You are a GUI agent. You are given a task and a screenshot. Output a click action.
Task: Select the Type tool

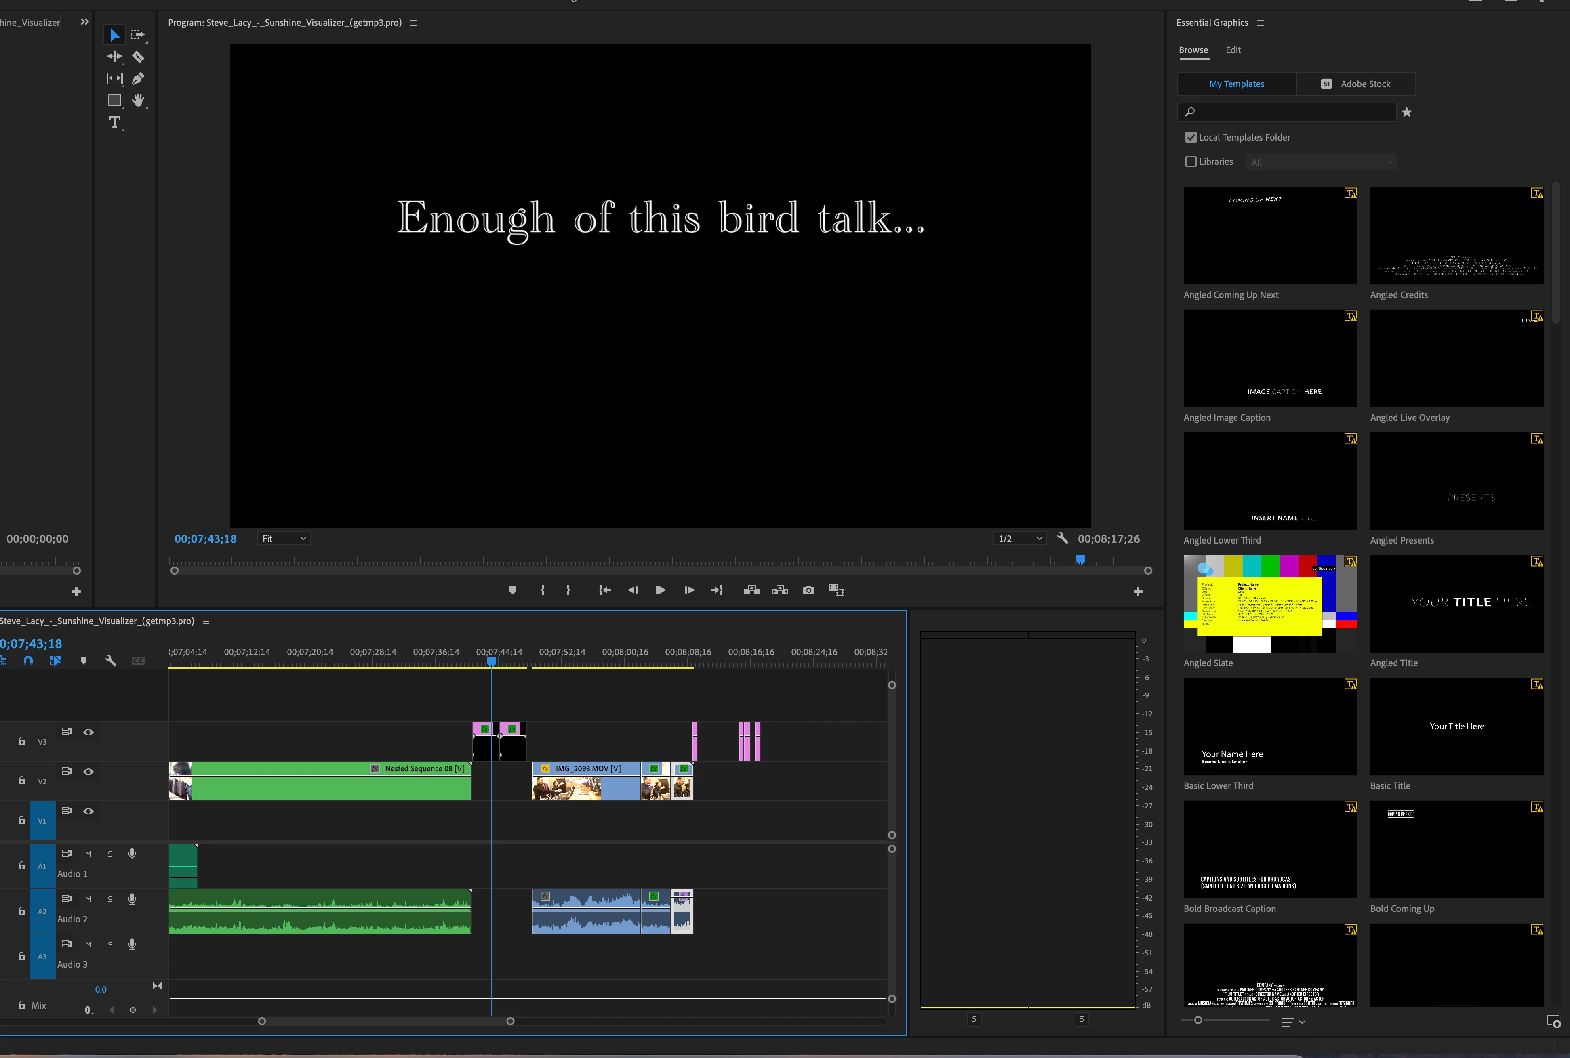point(115,122)
